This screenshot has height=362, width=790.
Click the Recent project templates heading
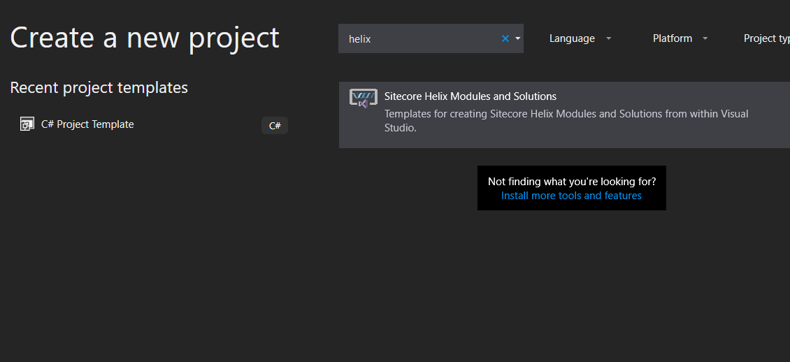click(x=99, y=87)
